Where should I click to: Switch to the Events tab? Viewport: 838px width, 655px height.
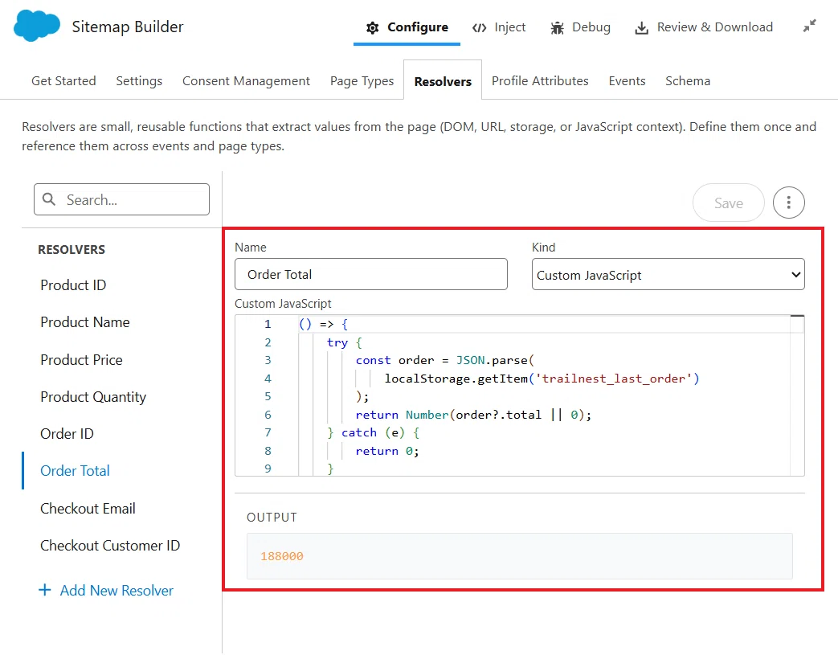tap(627, 80)
